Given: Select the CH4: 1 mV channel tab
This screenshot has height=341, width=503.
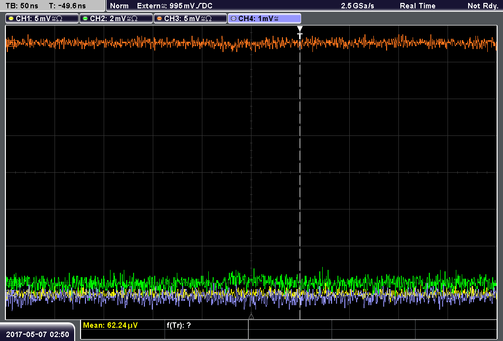Looking at the screenshot, I should (264, 19).
